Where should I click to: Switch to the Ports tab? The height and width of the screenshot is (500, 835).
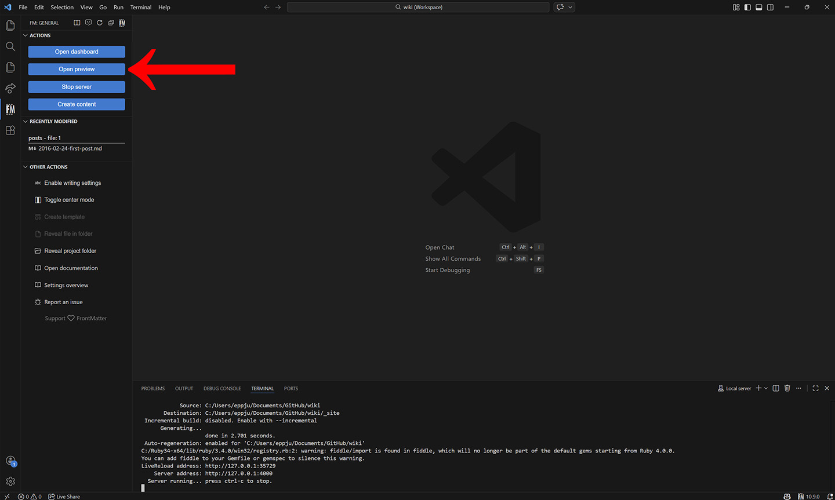point(291,388)
